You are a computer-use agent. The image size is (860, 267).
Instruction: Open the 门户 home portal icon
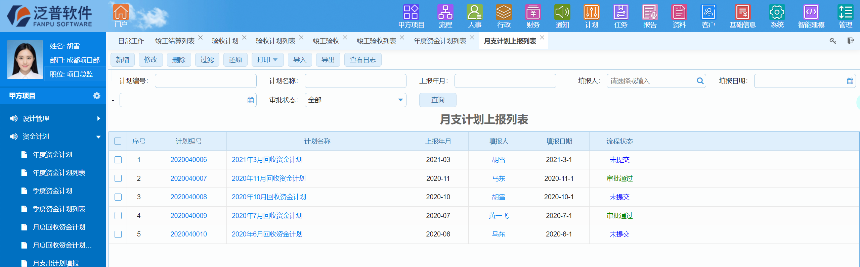tap(121, 13)
